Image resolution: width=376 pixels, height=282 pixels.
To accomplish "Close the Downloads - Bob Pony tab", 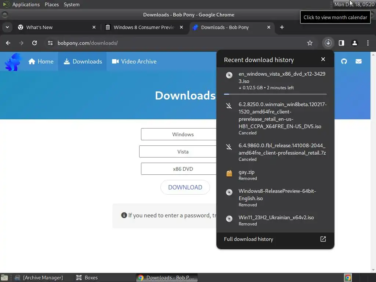I will [268, 27].
